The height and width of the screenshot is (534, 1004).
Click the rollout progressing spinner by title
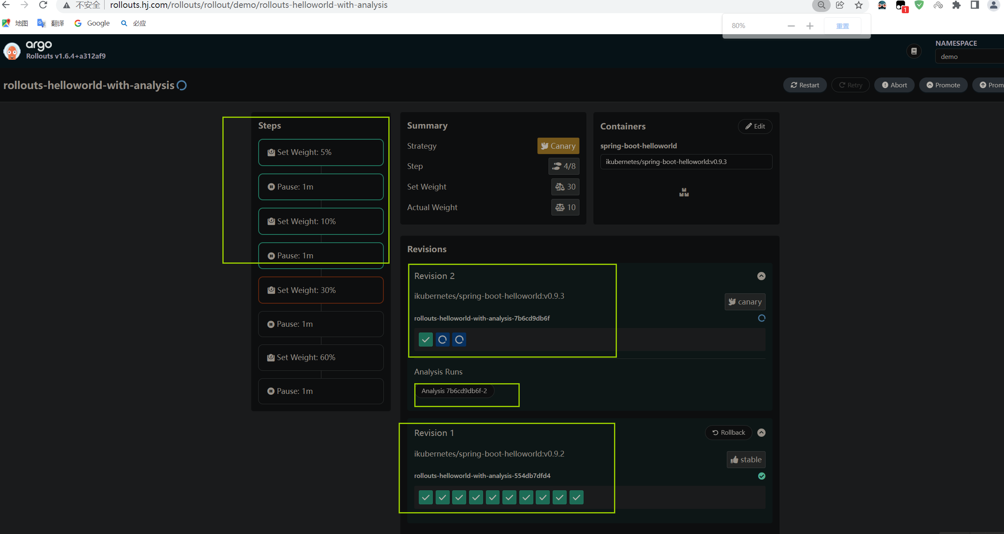182,85
